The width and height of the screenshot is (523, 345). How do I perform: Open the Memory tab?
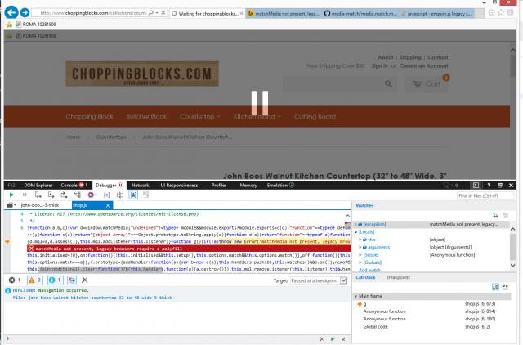[248, 186]
